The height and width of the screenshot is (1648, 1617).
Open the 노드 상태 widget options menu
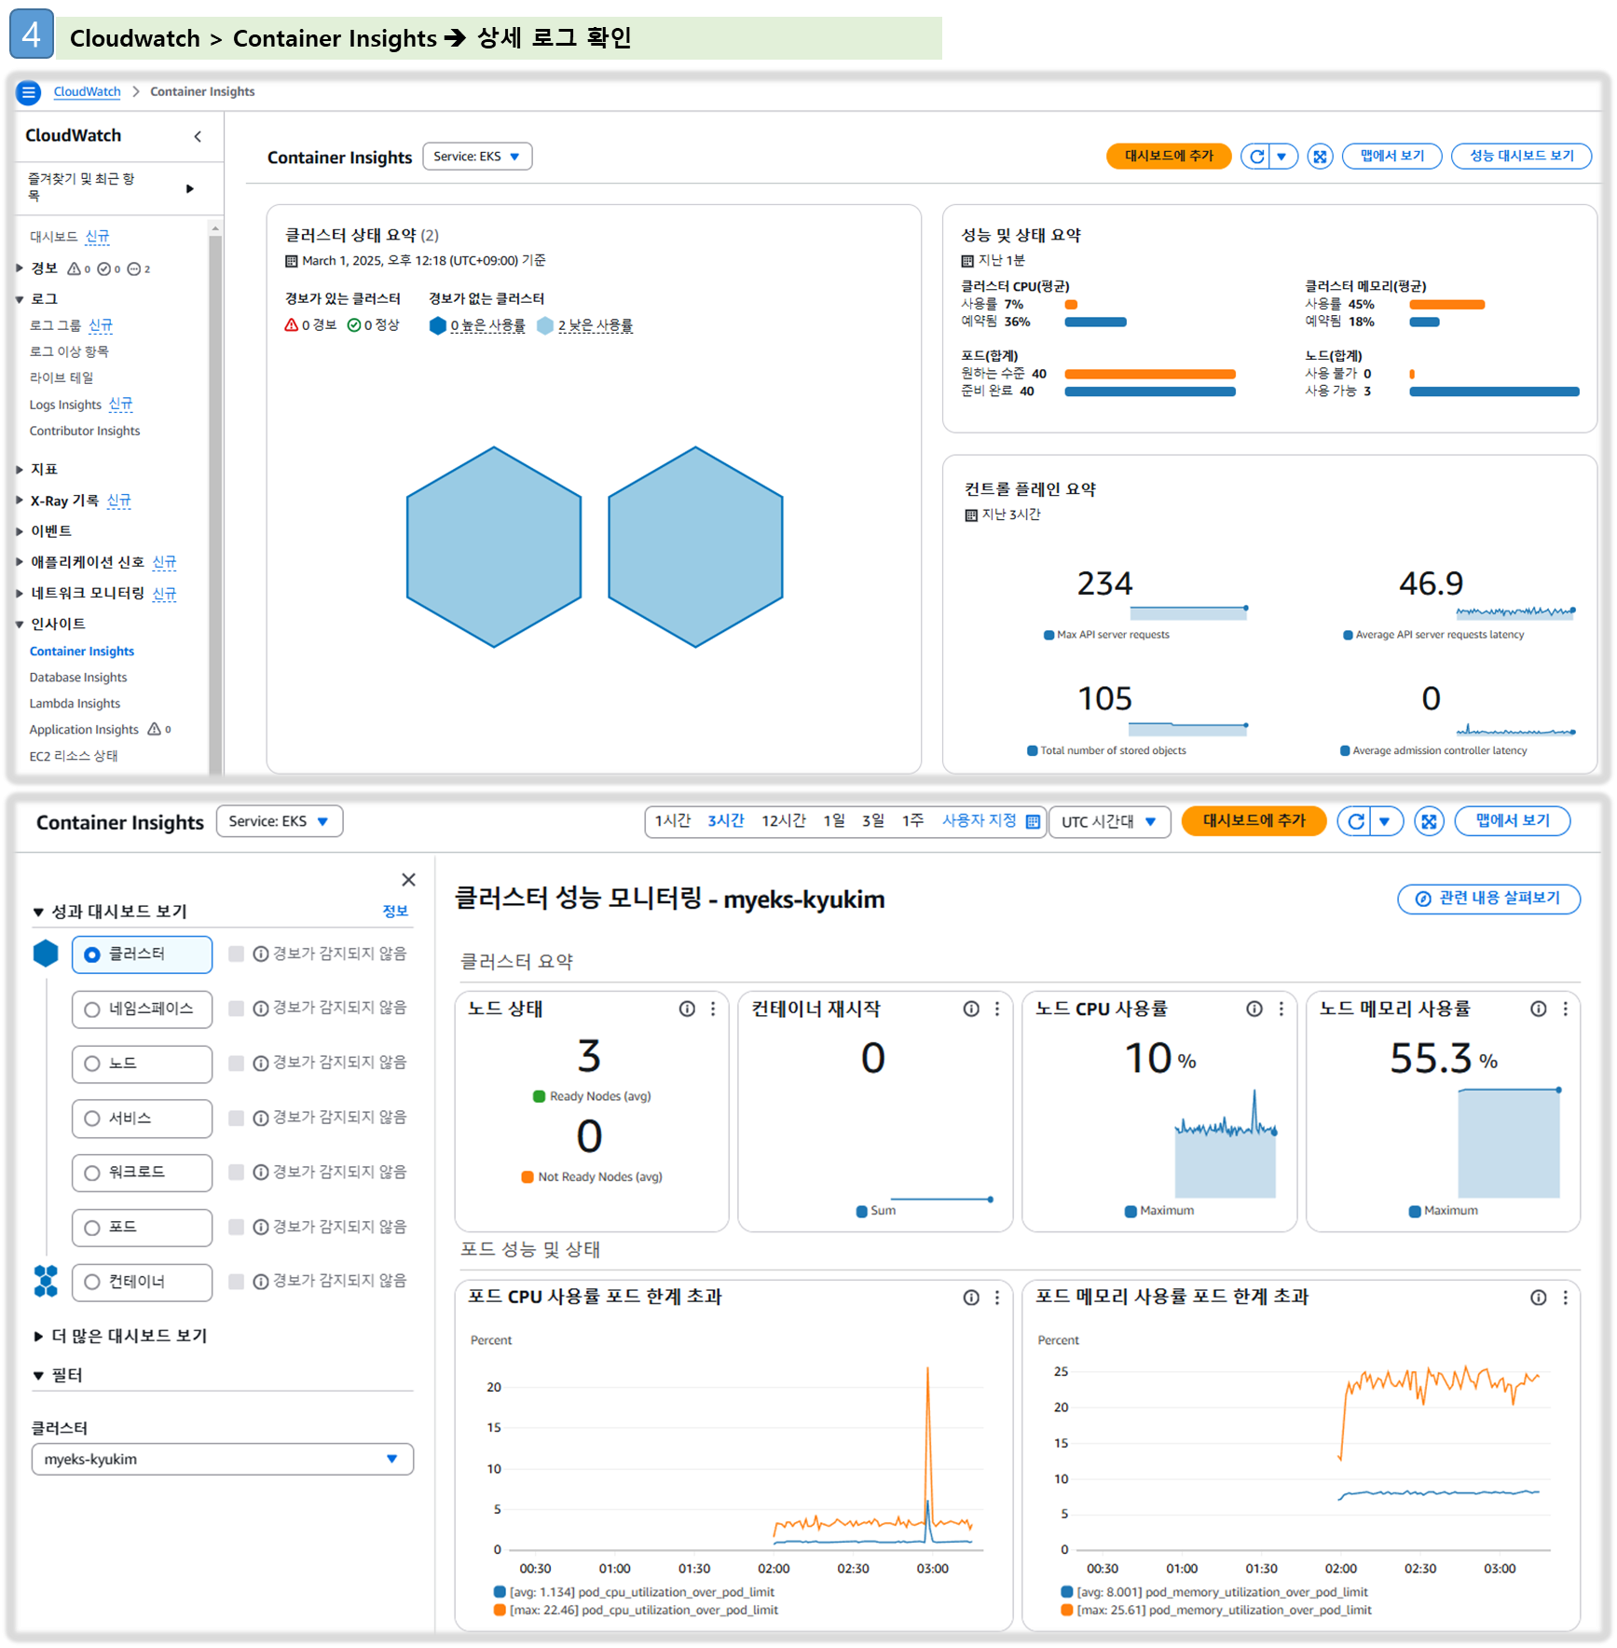(x=713, y=1009)
